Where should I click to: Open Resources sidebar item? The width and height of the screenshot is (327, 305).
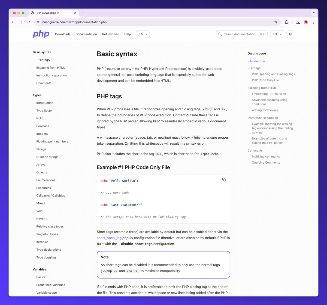point(44,188)
